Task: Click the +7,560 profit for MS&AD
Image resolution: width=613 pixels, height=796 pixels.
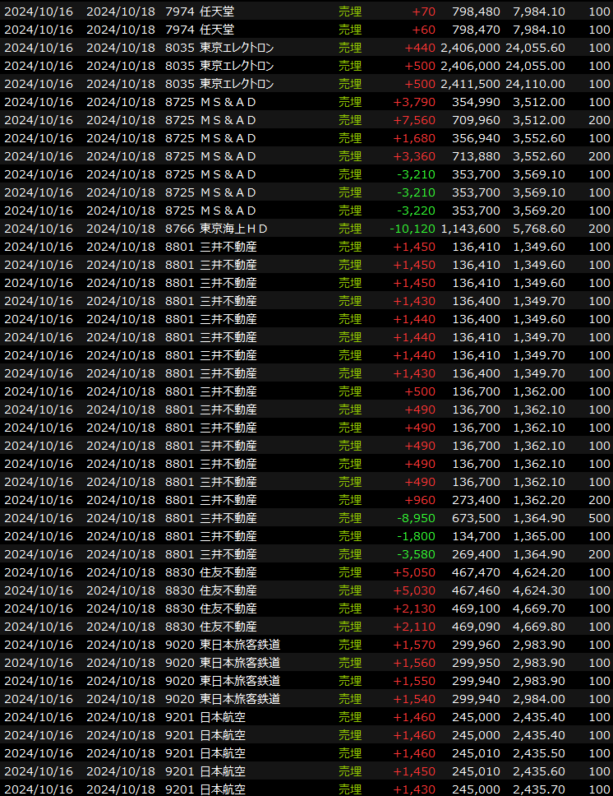Action: click(415, 120)
